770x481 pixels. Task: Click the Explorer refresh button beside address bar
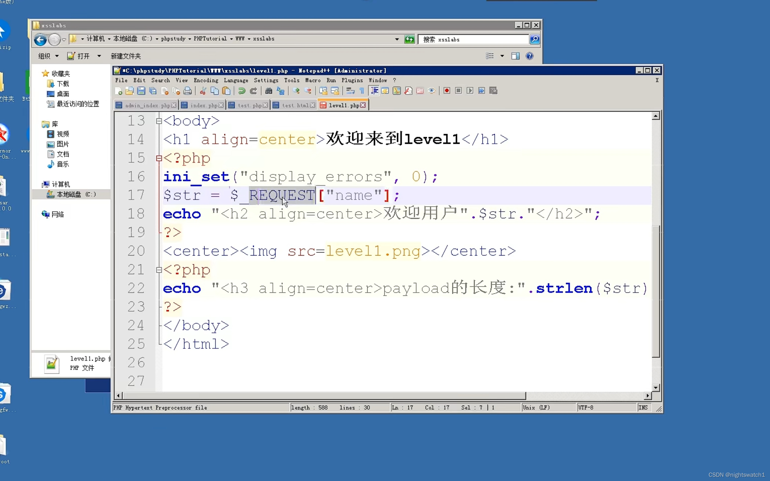[409, 39]
